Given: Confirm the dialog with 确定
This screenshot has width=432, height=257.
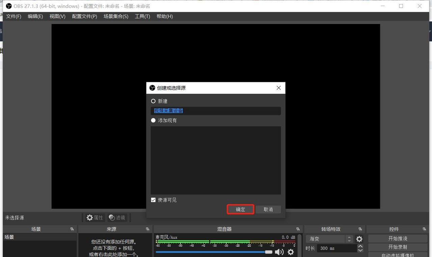Looking at the screenshot, I should pos(240,209).
